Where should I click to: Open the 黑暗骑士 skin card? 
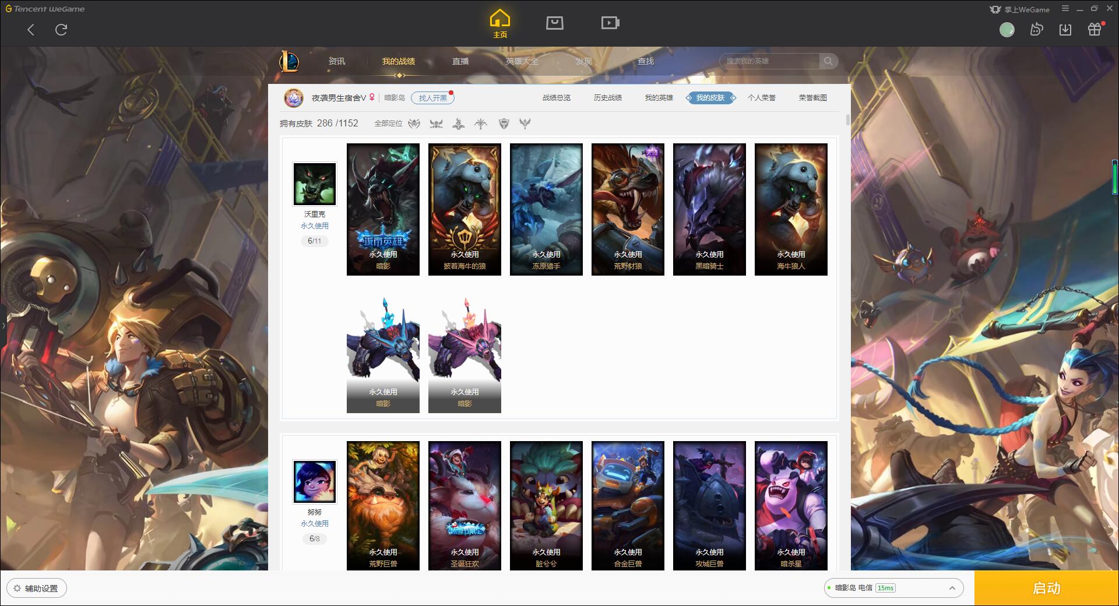(x=709, y=209)
